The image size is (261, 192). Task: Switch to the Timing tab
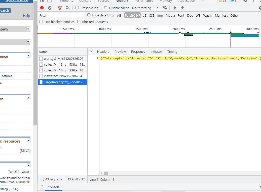tap(172, 52)
